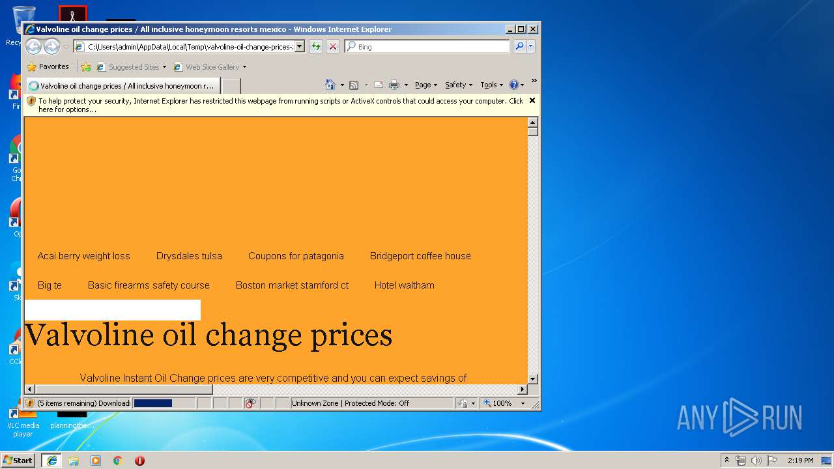
Task: Click the horizontal scrollbar right arrow
Action: [522, 390]
